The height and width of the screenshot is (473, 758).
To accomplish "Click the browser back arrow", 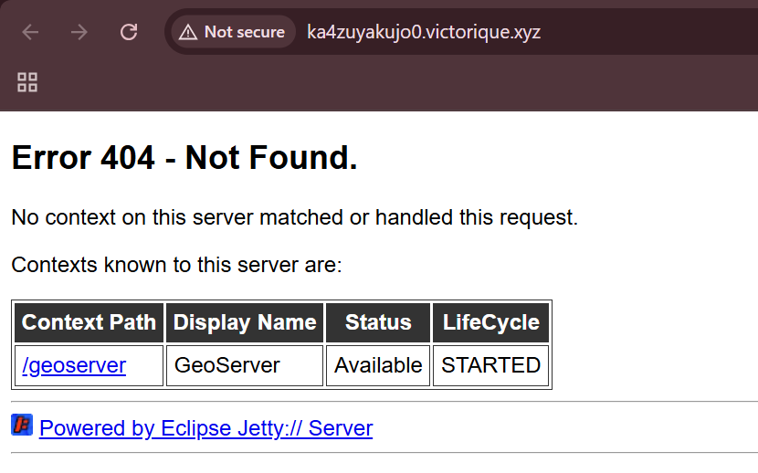I will 30,32.
